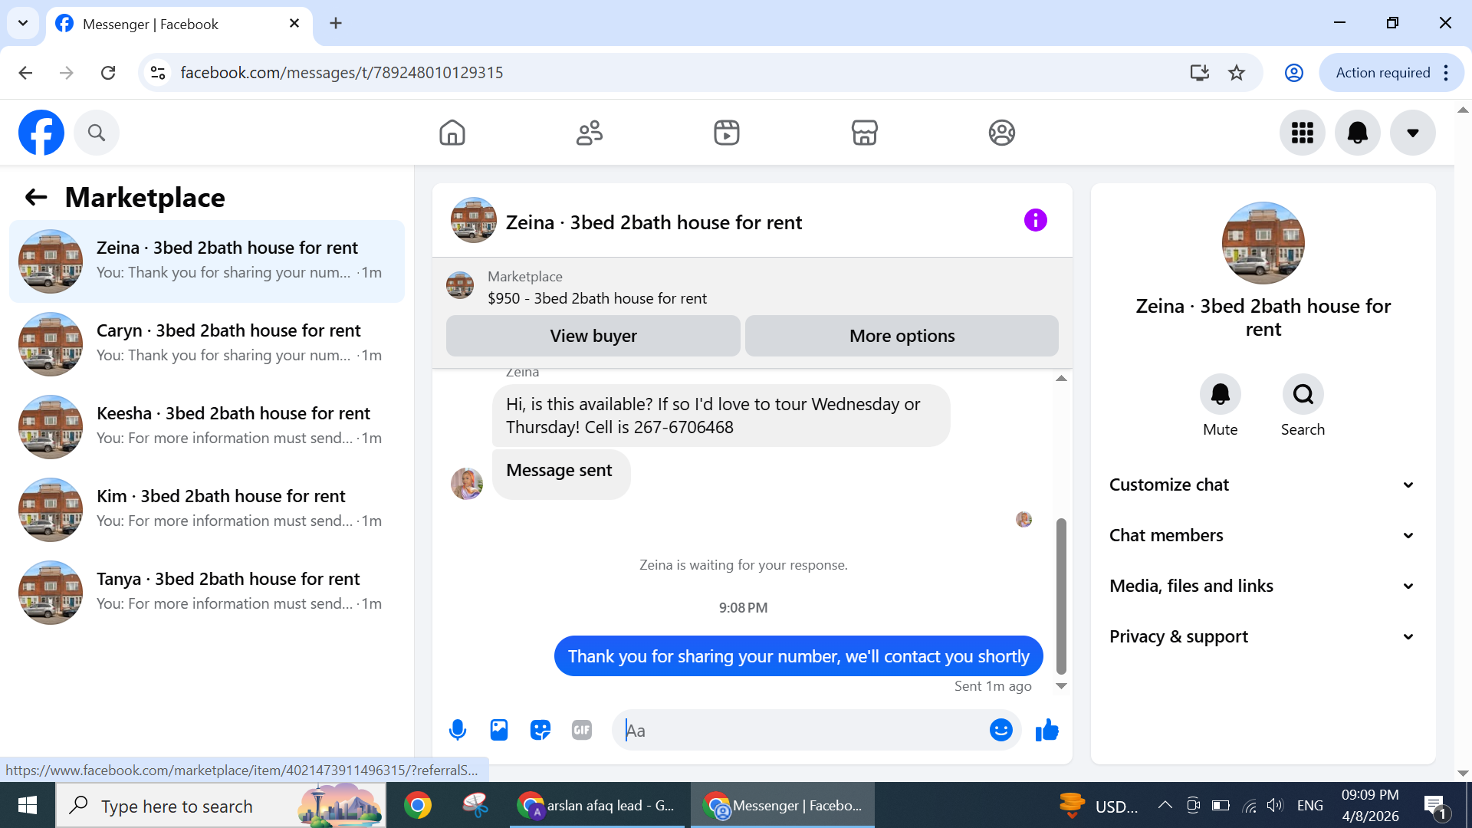Send a thumbs-up like
The width and height of the screenshot is (1472, 828).
[1046, 730]
